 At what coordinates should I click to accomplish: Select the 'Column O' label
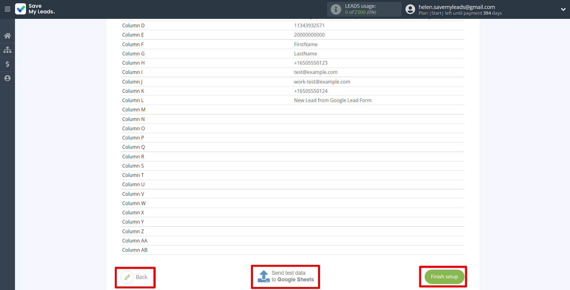(133, 128)
